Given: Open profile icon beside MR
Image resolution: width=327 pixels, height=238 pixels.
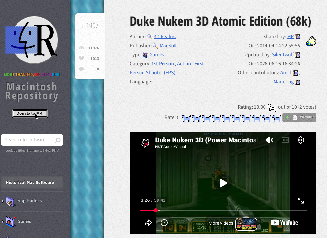Looking at the screenshot, I should tap(298, 37).
